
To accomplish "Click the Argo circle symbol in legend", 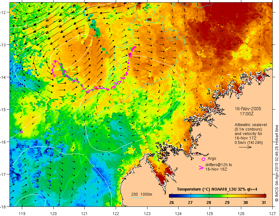I will pos(203,159).
